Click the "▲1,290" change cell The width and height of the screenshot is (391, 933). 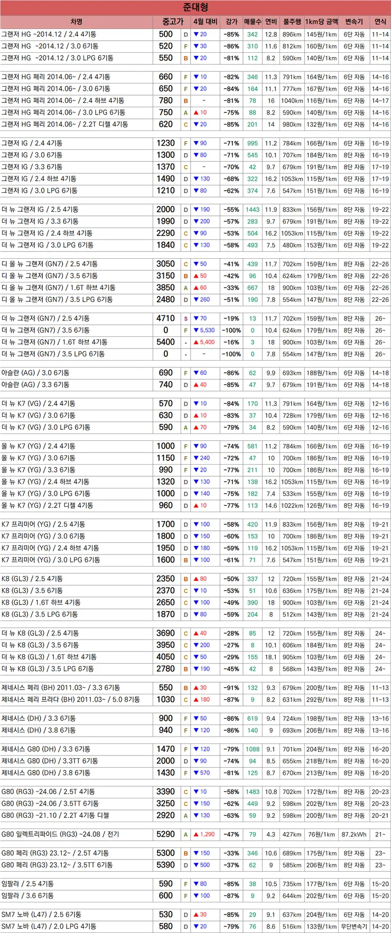206,834
